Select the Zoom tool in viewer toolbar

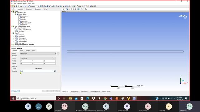71,9
